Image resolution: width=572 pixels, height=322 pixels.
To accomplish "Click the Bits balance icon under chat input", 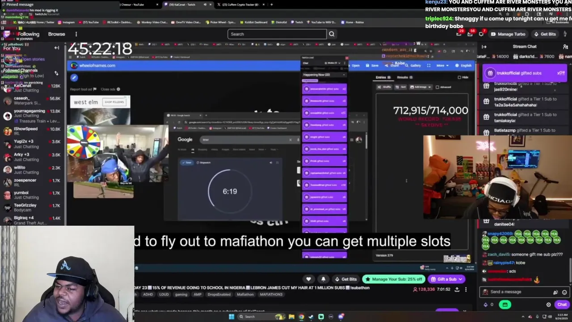I will click(x=486, y=305).
